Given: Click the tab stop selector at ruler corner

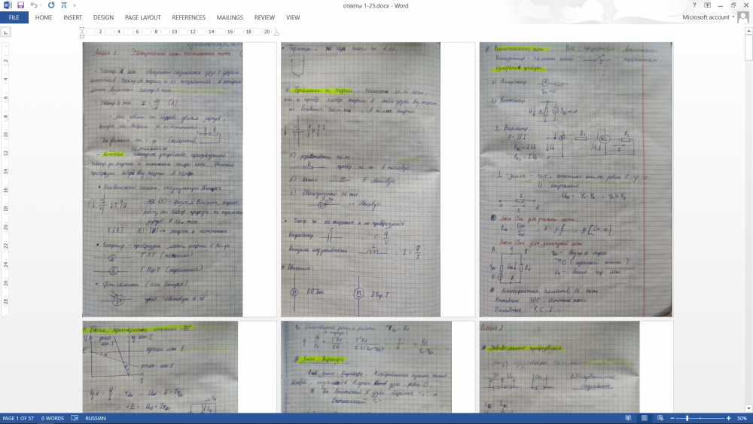Looking at the screenshot, I should pos(5,32).
